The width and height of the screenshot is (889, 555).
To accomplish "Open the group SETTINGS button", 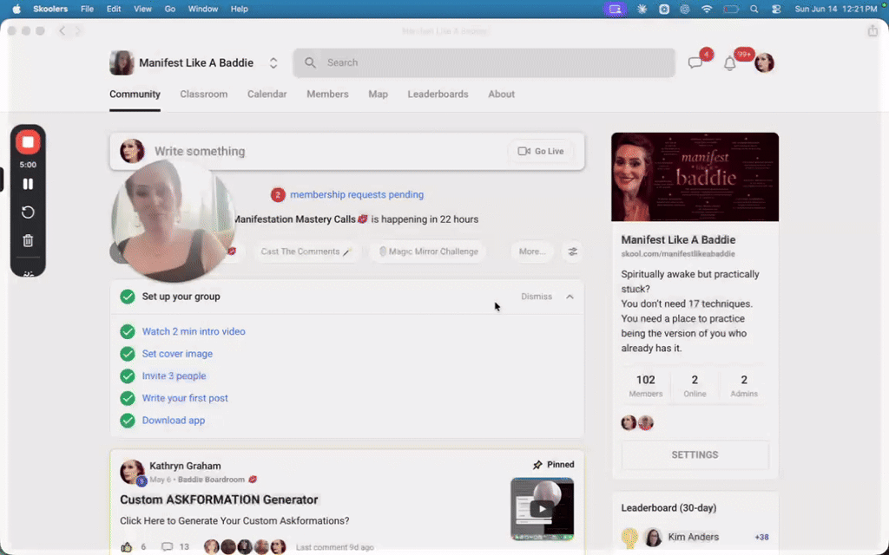I will point(695,454).
